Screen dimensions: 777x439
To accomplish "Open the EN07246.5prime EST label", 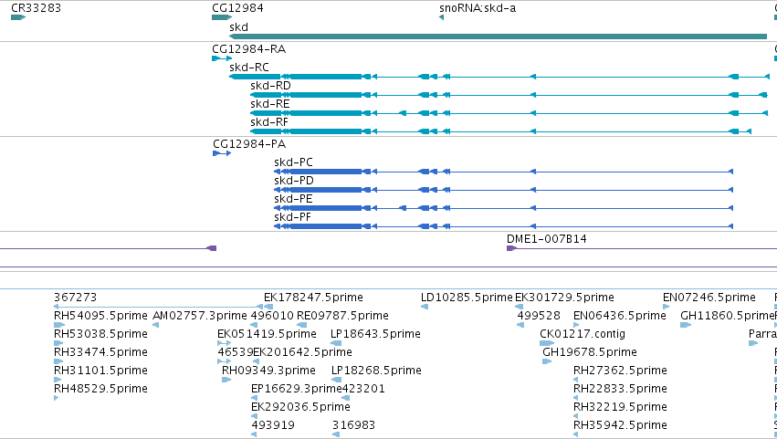I will pos(709,298).
